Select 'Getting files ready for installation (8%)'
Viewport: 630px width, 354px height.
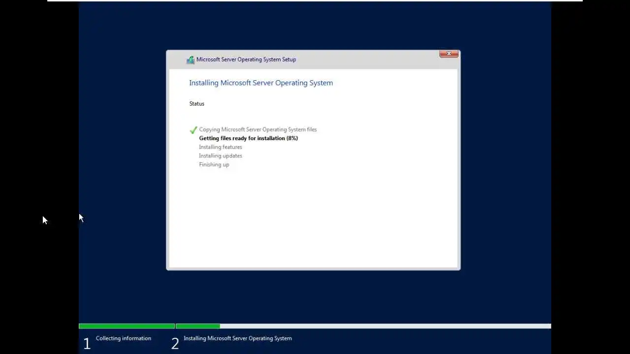click(x=249, y=139)
